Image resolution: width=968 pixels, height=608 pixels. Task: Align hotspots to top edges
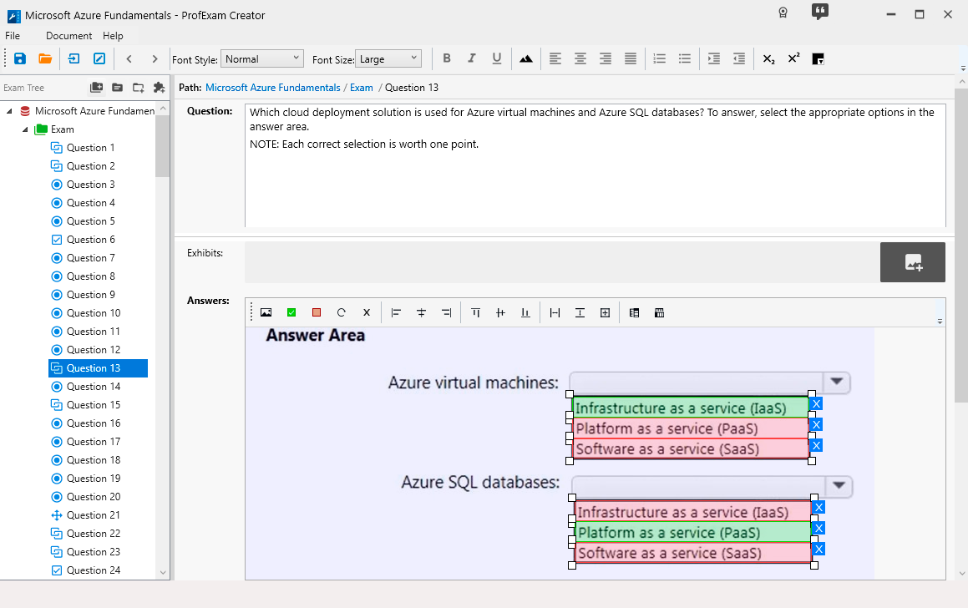click(x=475, y=313)
